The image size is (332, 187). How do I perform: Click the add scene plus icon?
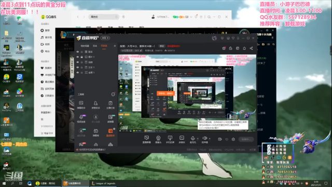tap(115, 46)
